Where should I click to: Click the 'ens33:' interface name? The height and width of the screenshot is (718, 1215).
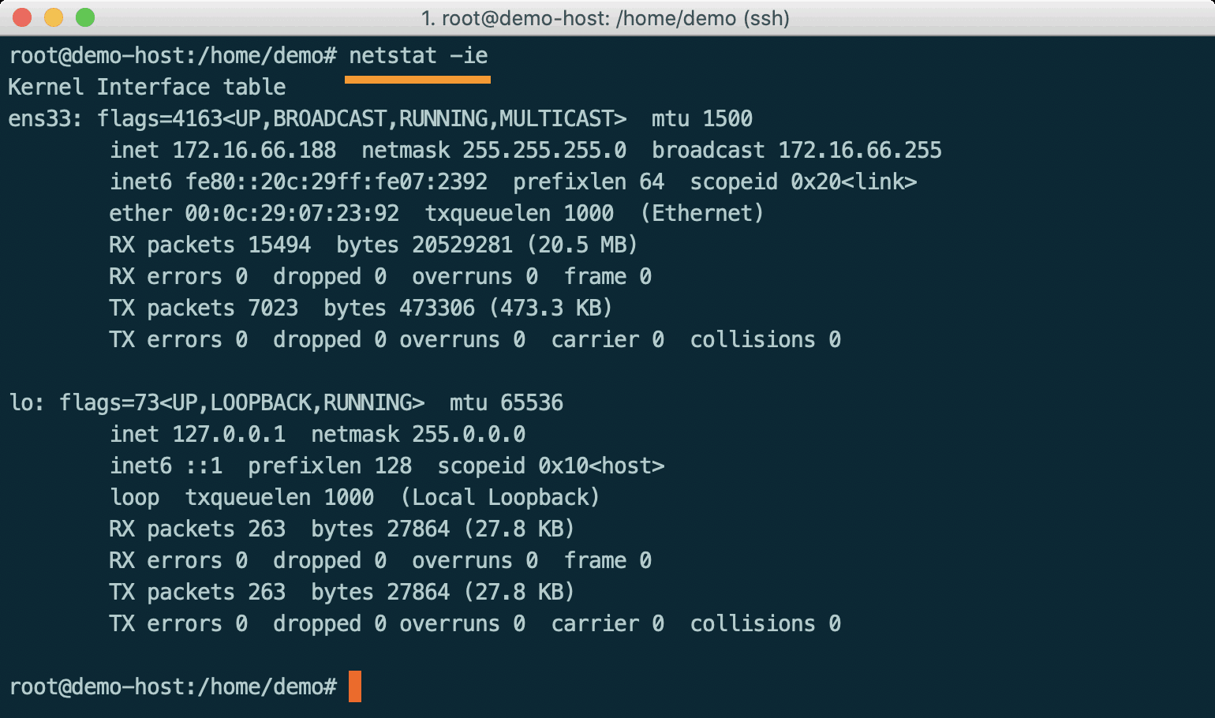click(x=45, y=118)
